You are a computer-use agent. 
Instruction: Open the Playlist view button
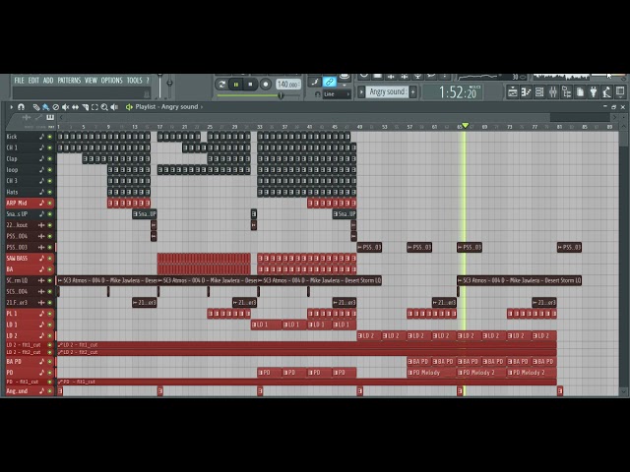pyautogui.click(x=512, y=92)
